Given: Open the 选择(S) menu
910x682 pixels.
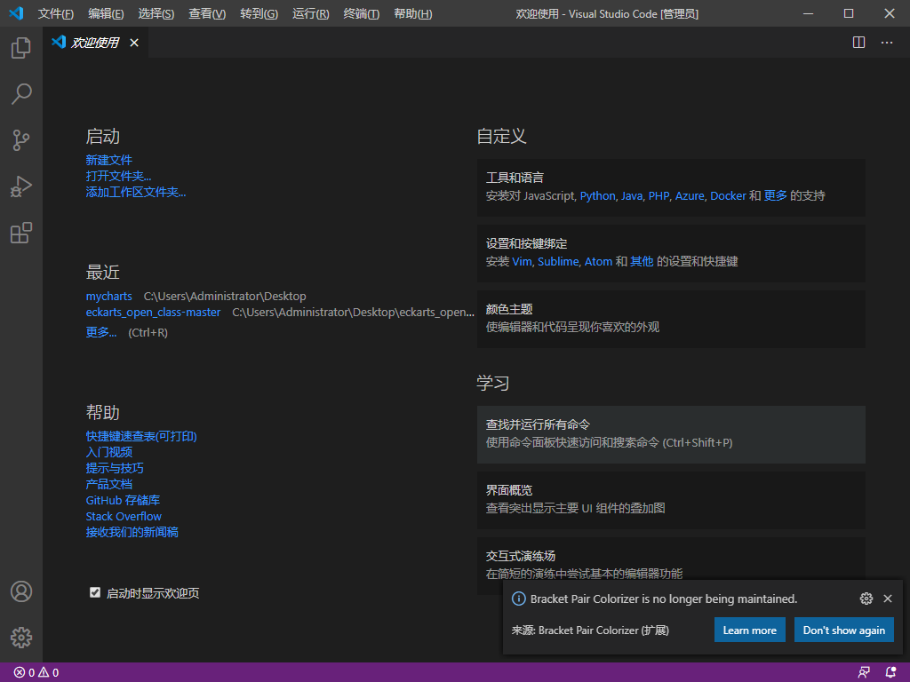Looking at the screenshot, I should tap(156, 13).
